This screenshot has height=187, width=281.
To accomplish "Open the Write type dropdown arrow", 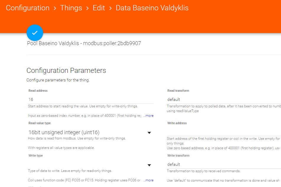I will 149,165.
